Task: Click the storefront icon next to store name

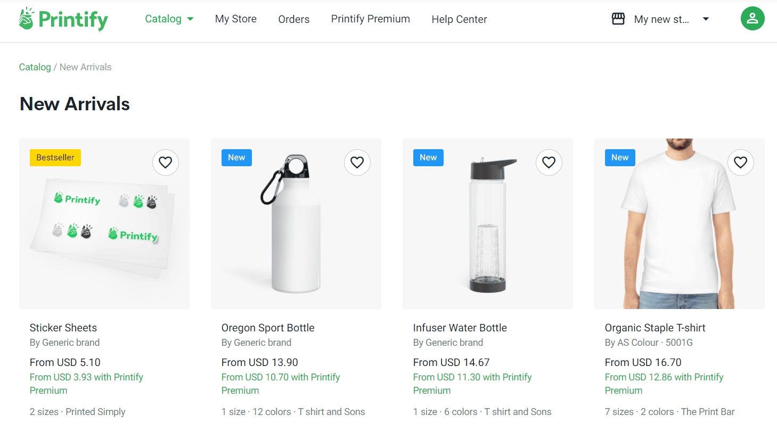Action: point(618,18)
